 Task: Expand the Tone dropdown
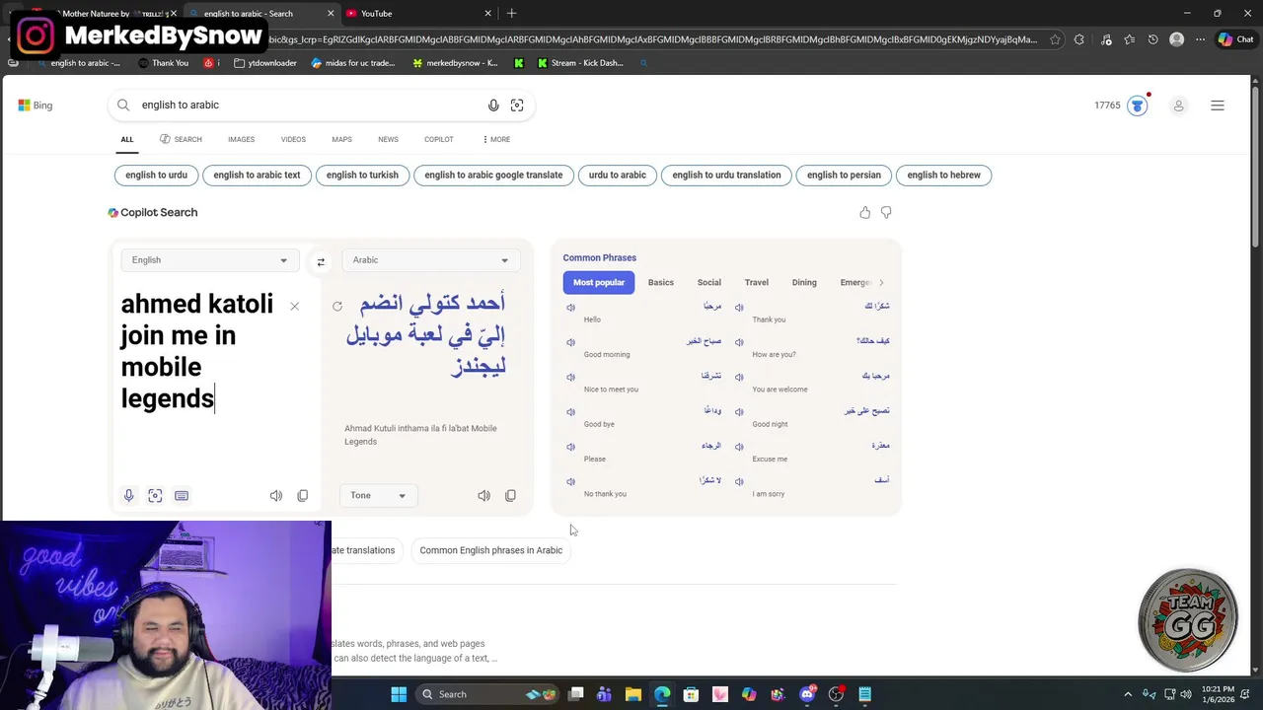[378, 495]
